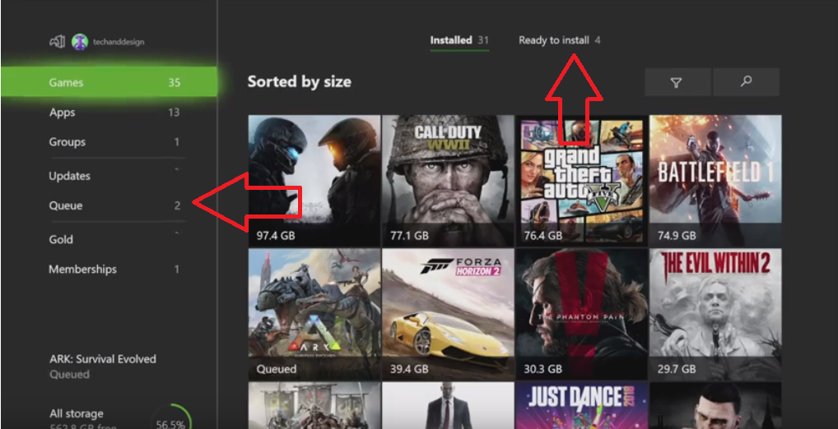
Task: Select the Battlefield 1 tile
Action: pyautogui.click(x=715, y=180)
